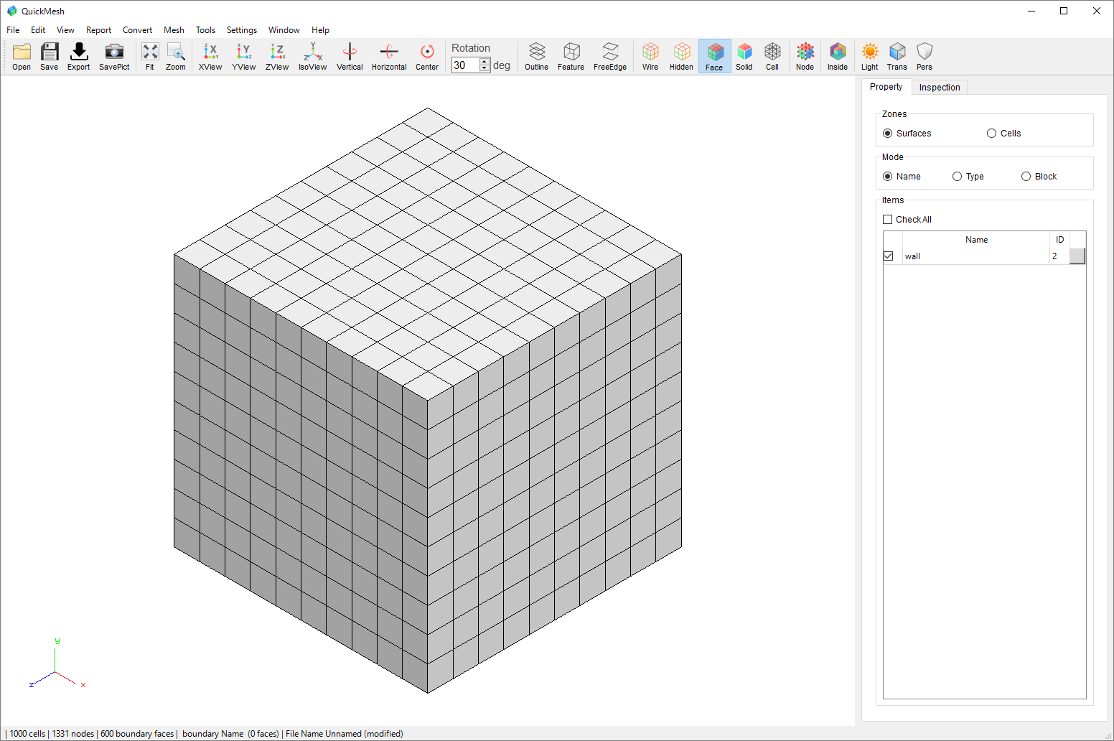Image resolution: width=1114 pixels, height=741 pixels.
Task: Toggle the Face display mode
Action: click(x=714, y=56)
